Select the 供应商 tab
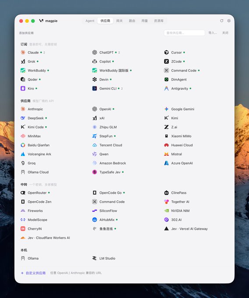 click(105, 21)
